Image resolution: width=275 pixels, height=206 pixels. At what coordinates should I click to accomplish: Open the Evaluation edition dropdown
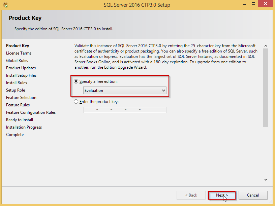click(125, 91)
